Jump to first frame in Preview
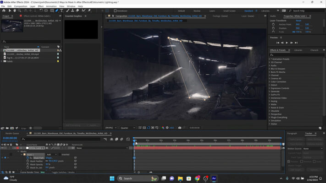The height and width of the screenshot is (183, 326). pos(277,43)
